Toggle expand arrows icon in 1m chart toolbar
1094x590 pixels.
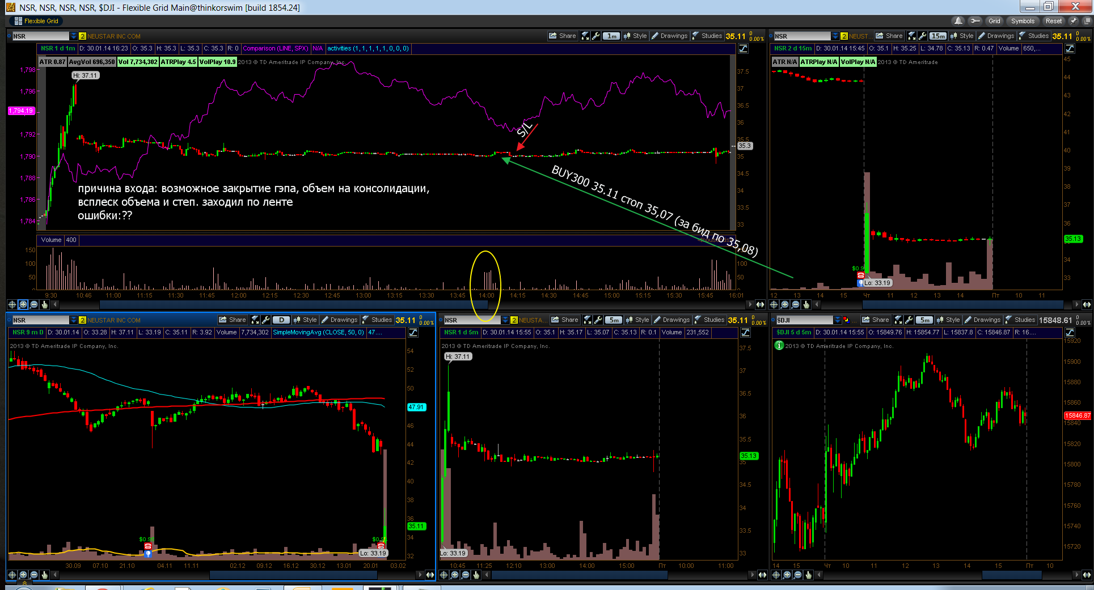point(585,36)
